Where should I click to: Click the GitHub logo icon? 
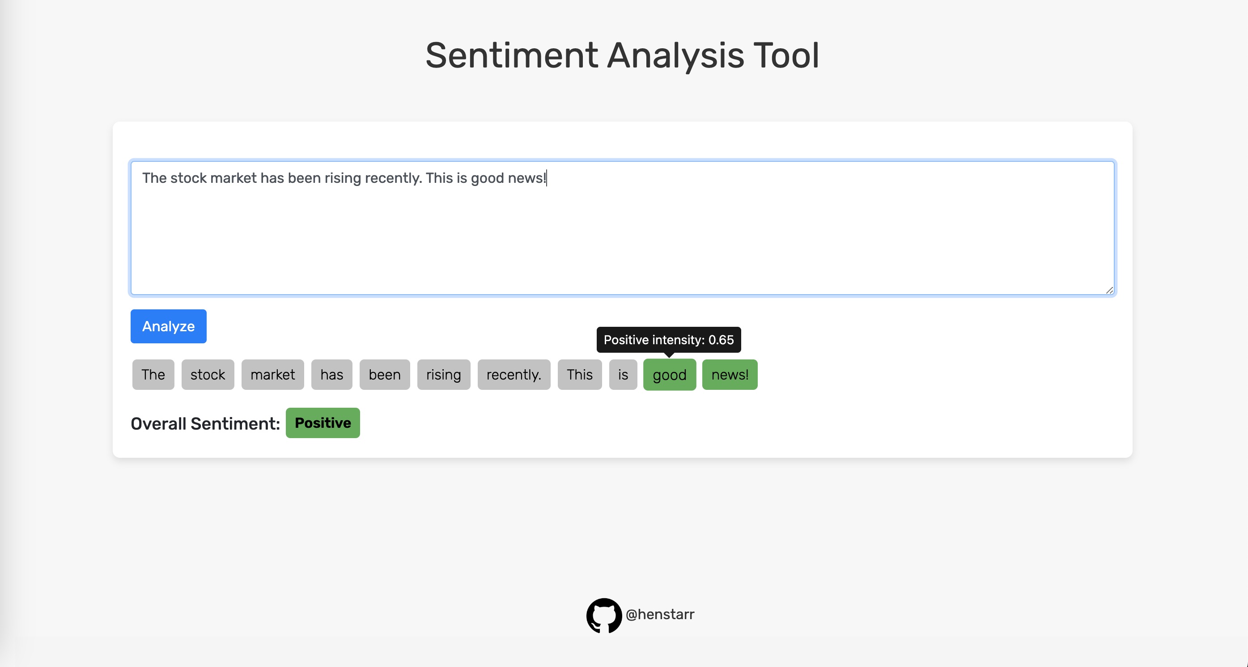tap(604, 615)
